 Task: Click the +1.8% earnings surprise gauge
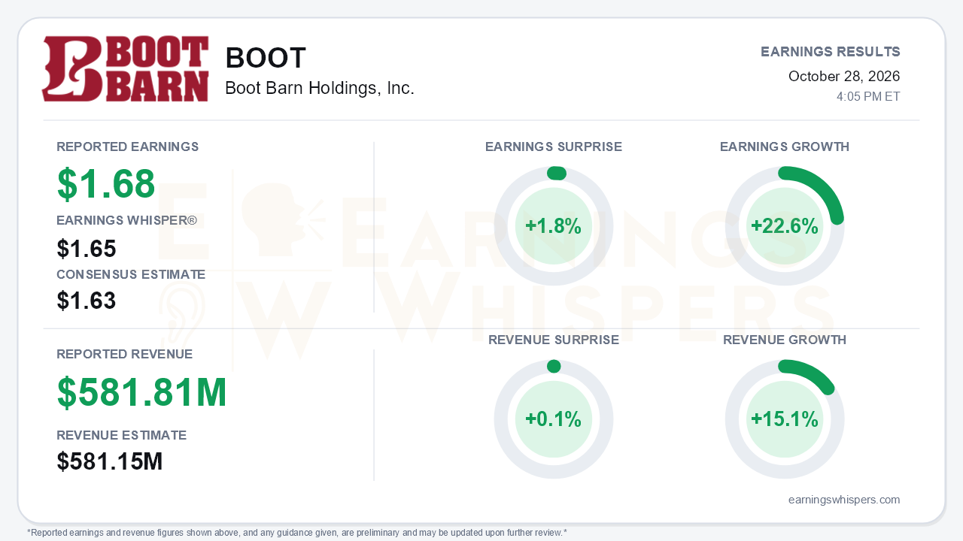pyautogui.click(x=554, y=226)
